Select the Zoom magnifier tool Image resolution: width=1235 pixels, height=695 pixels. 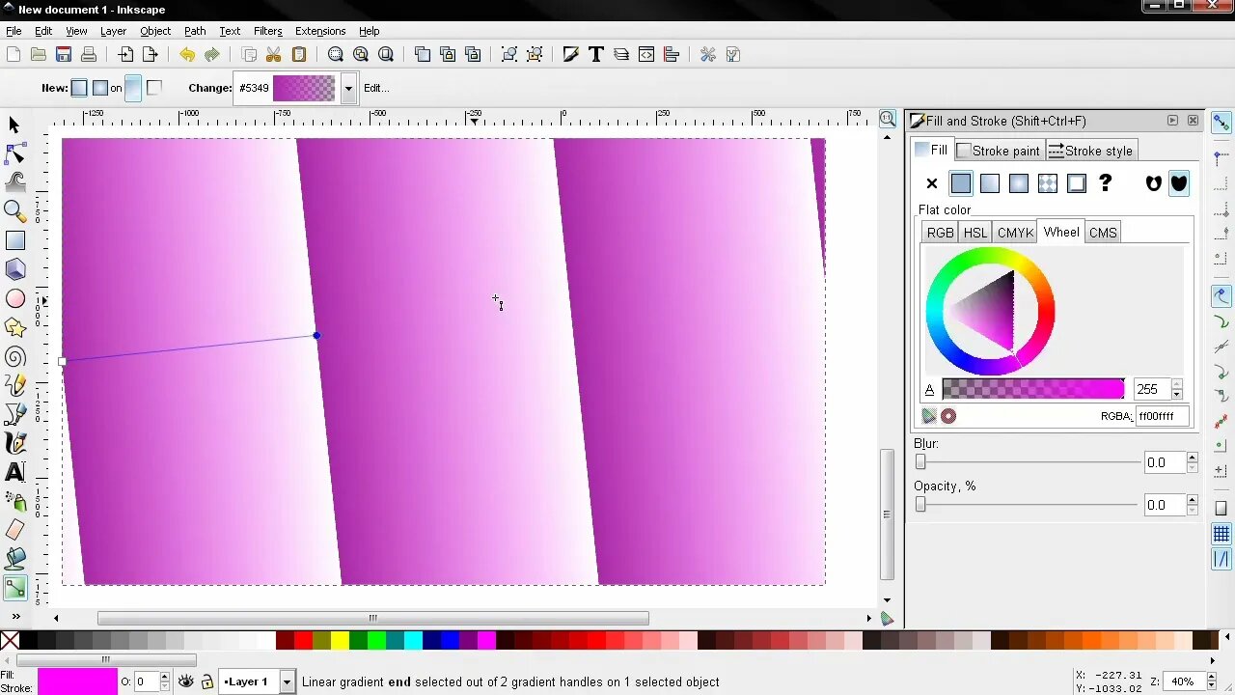pyautogui.click(x=14, y=211)
